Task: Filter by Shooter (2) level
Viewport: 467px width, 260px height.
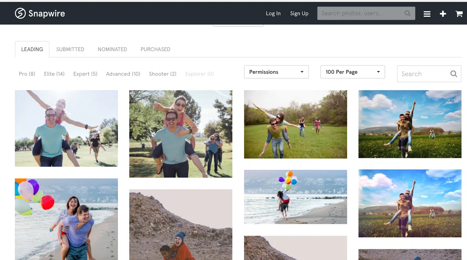Action: click(x=163, y=74)
